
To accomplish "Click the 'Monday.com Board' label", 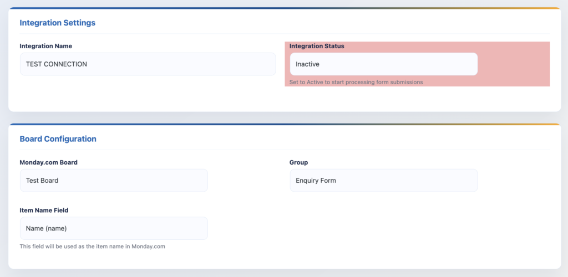I will 48,162.
